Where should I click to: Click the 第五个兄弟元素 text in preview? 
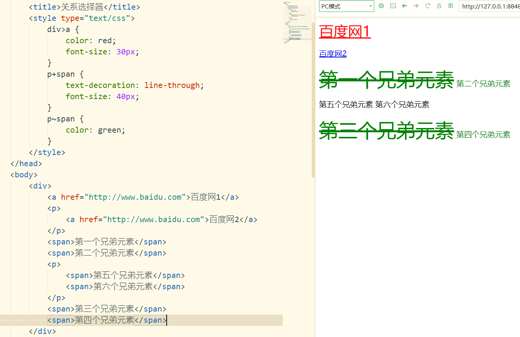click(x=346, y=104)
